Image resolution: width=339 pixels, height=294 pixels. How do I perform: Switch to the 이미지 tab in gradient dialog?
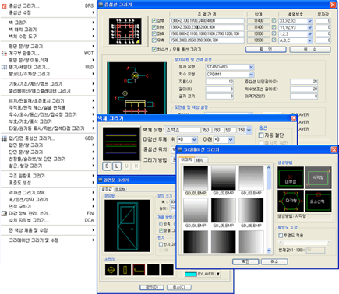tap(186, 159)
